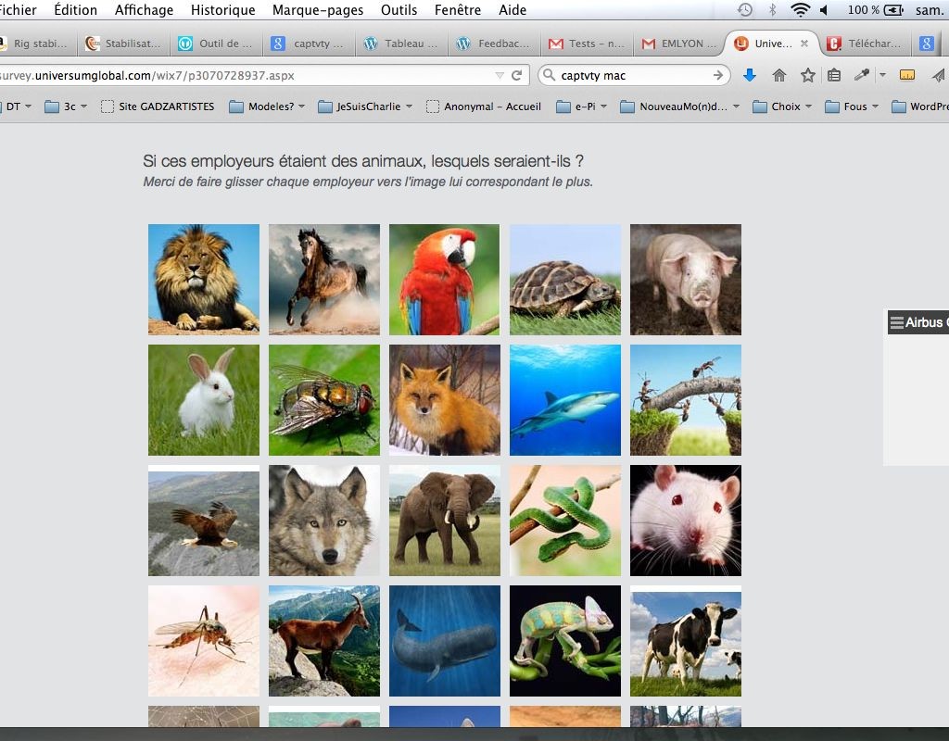Screen dimensions: 949x741
Task: Expand the JeSuisCharlie bookmark folder
Action: (365, 107)
